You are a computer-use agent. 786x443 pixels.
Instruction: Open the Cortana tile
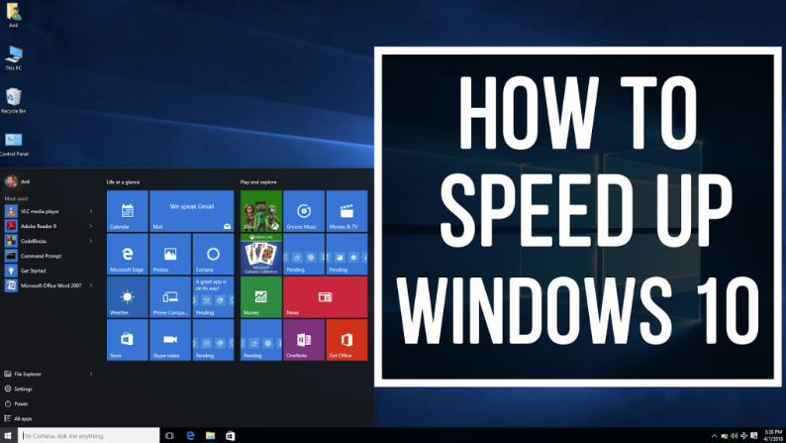(x=213, y=254)
